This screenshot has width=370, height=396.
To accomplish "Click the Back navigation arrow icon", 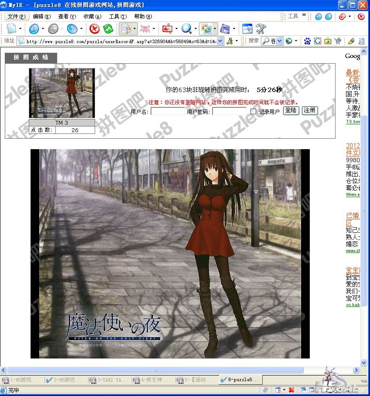I will click(34, 29).
